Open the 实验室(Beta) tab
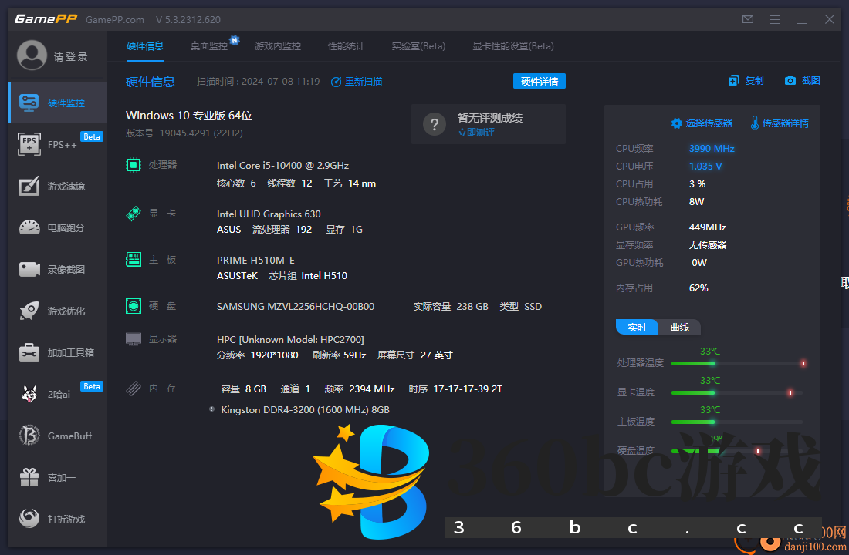 coord(418,45)
